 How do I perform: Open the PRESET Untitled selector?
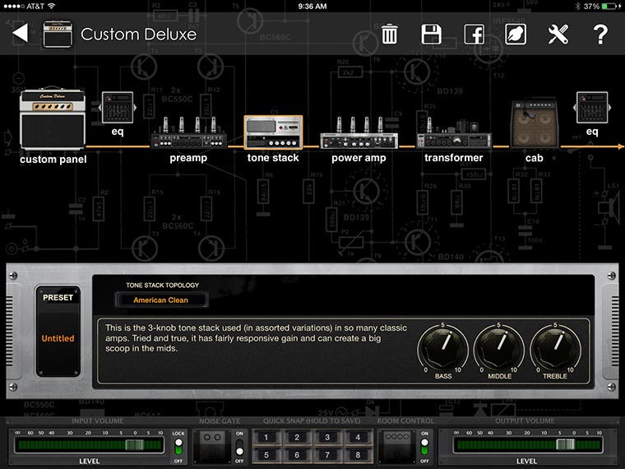pyautogui.click(x=58, y=332)
